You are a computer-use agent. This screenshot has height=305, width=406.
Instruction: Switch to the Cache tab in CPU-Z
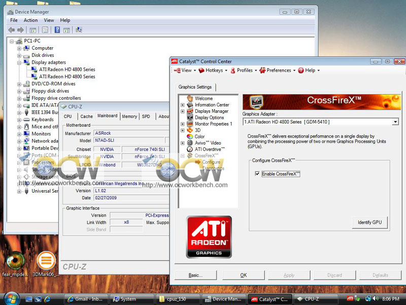point(86,116)
